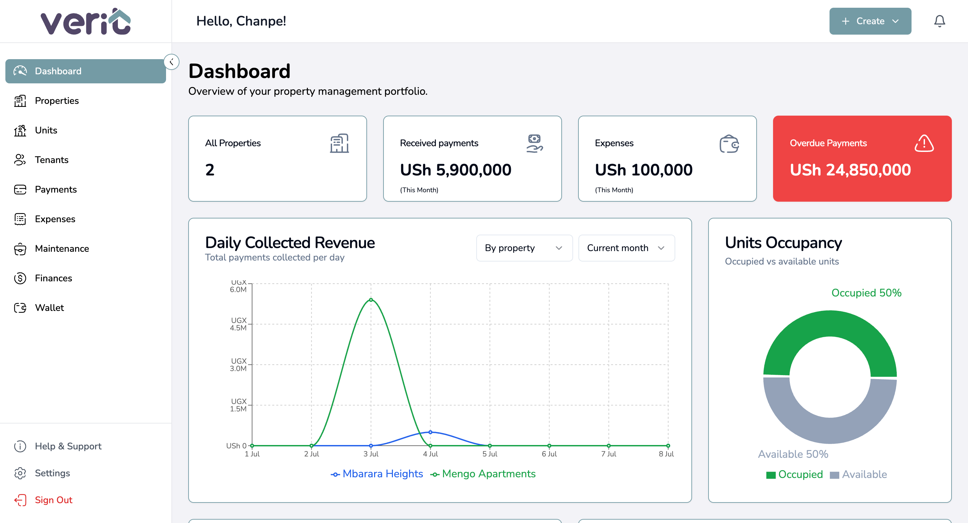Toggle Mengo Apartments legend series
This screenshot has width=968, height=523.
pos(483,474)
